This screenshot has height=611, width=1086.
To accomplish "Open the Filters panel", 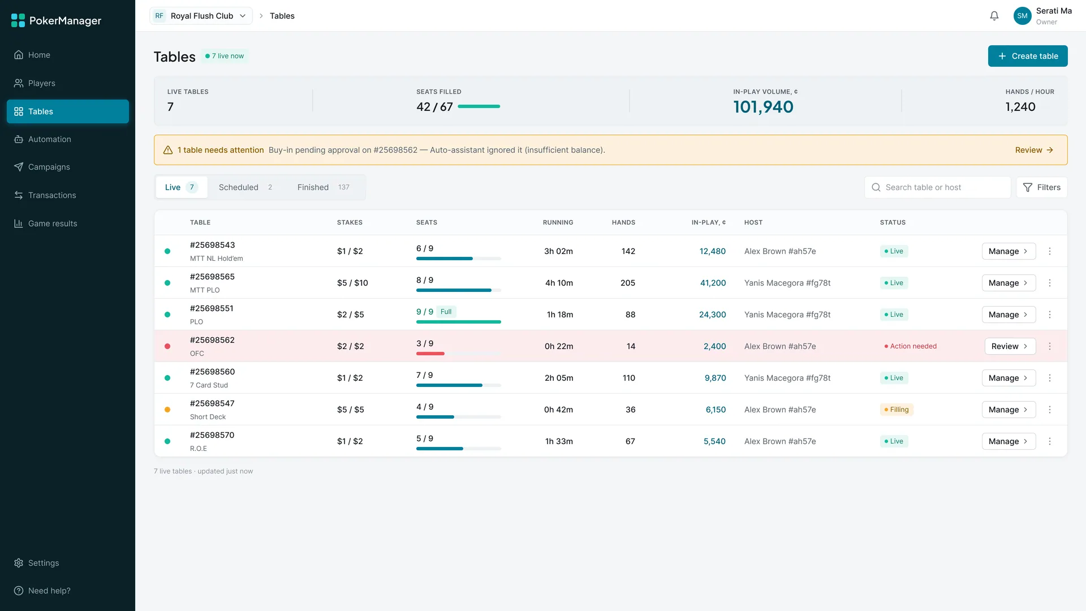I will click(1041, 187).
